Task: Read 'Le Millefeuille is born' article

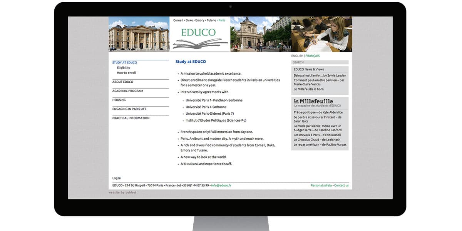Action: tap(308, 89)
